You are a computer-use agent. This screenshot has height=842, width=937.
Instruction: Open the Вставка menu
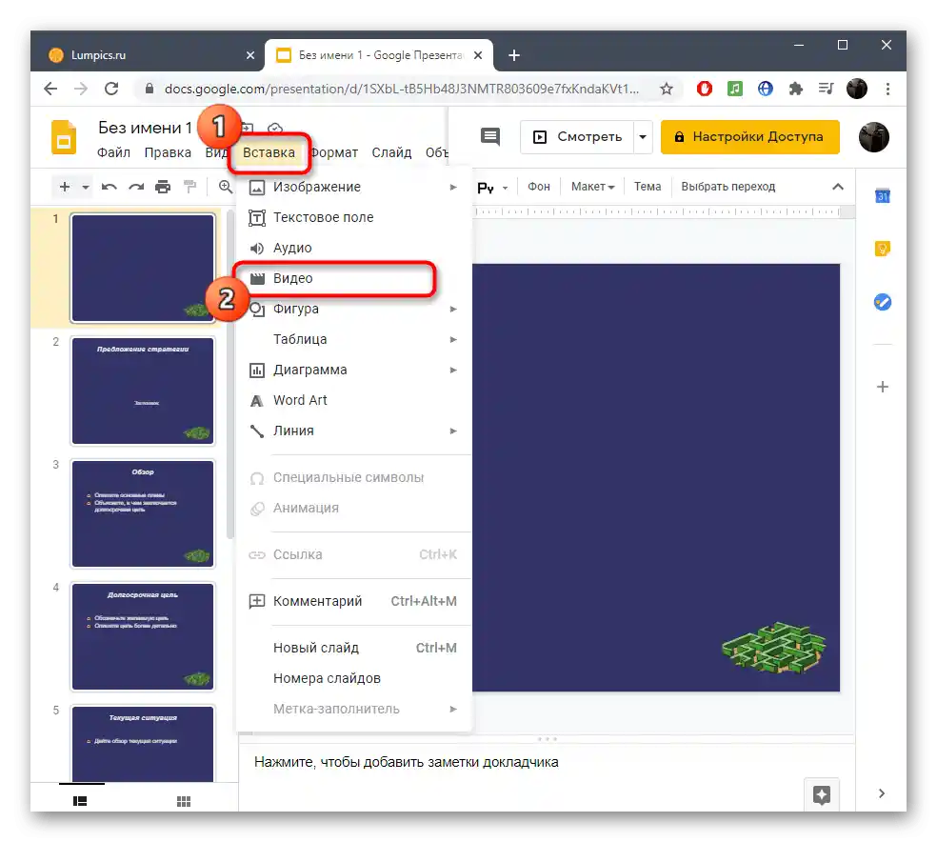coord(269,152)
